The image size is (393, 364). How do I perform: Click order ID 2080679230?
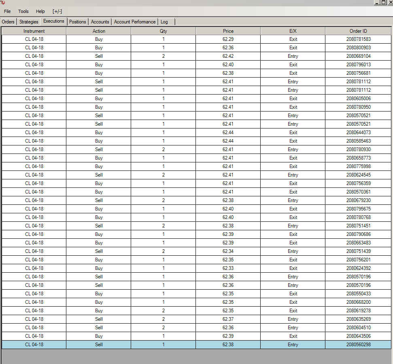(x=359, y=200)
